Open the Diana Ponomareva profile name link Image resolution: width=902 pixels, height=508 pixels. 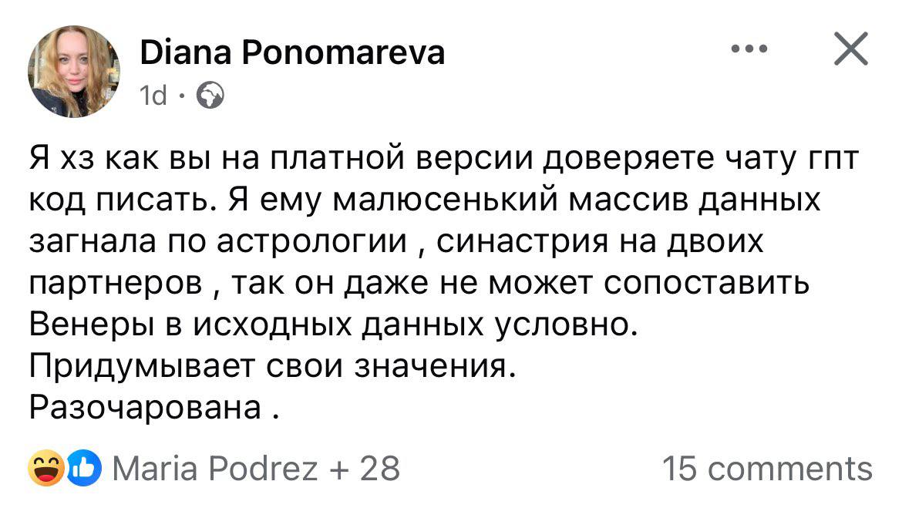pos(292,53)
